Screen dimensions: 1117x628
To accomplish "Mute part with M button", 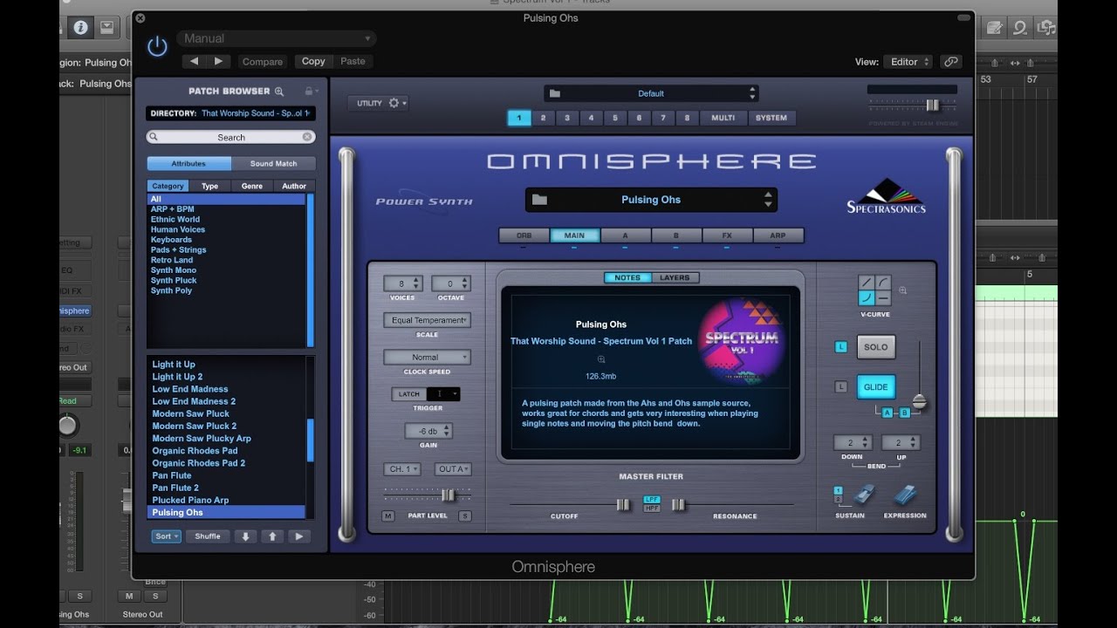I will coord(388,516).
